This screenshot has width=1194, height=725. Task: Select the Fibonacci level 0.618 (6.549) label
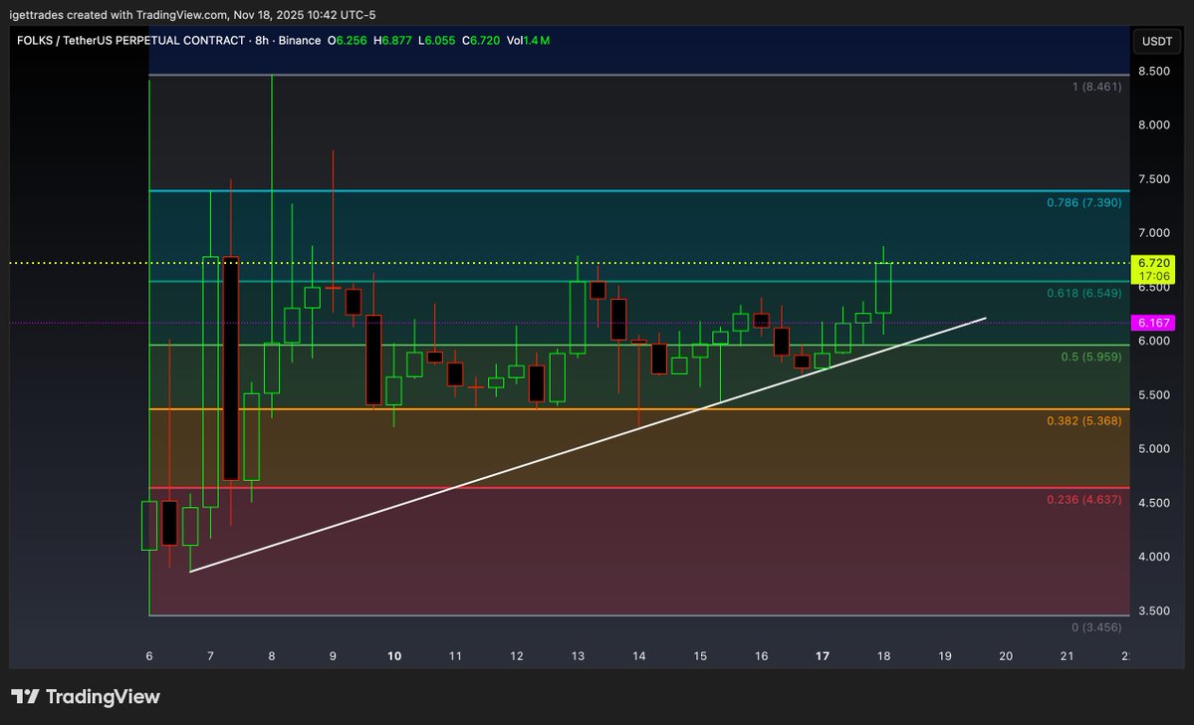[x=1083, y=293]
